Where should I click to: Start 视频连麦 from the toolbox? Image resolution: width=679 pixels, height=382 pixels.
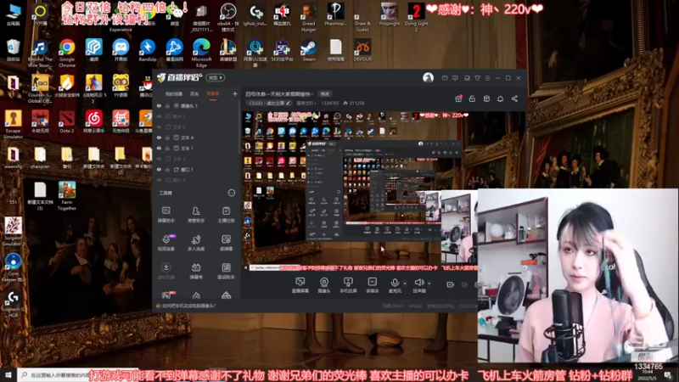click(166, 243)
